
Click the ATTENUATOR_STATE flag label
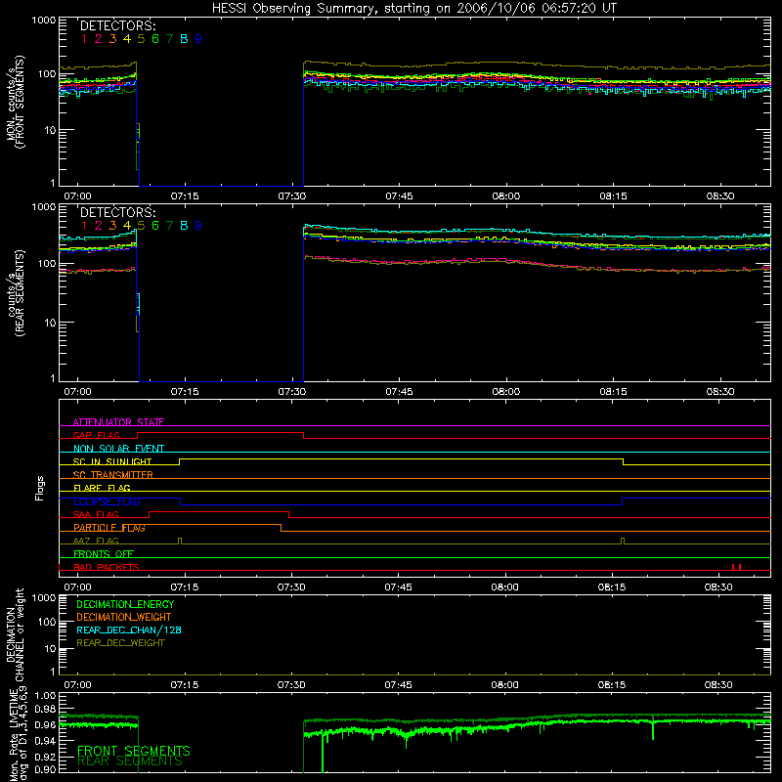point(118,422)
